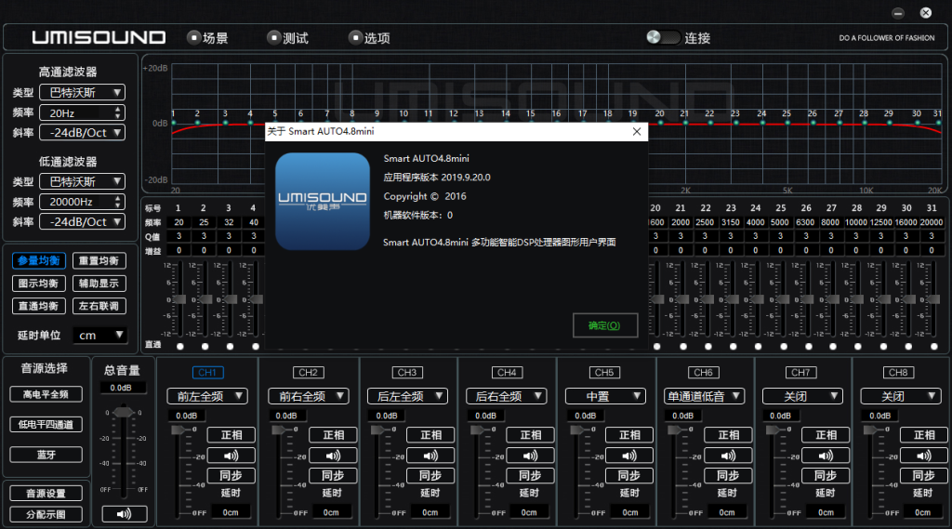Screen dimensions: 952x529
Task: Open low-pass filter 斜率 dropdown
Action: [x=82, y=221]
